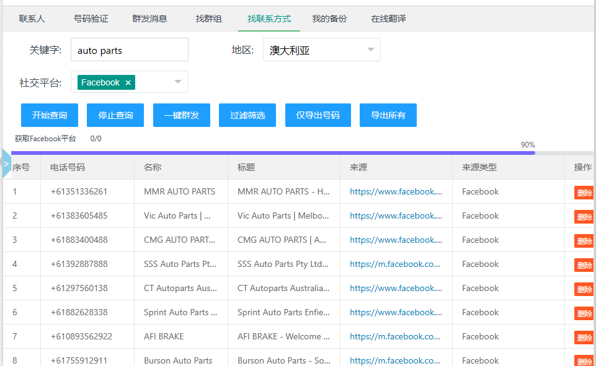596x366 pixels.
Task: Click the 一键群发 button
Action: [182, 115]
